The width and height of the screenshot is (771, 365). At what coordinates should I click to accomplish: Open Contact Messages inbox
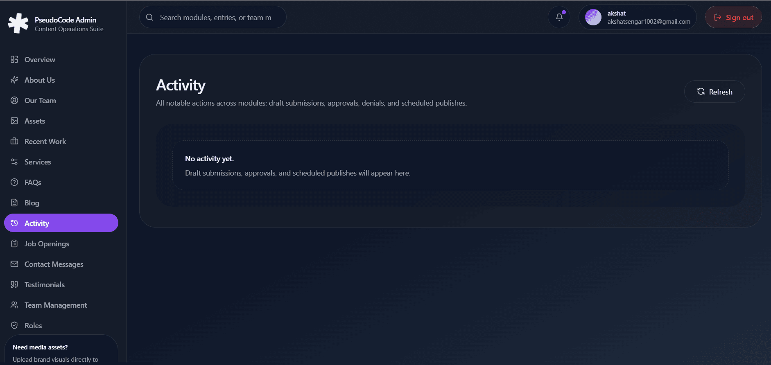coord(54,264)
